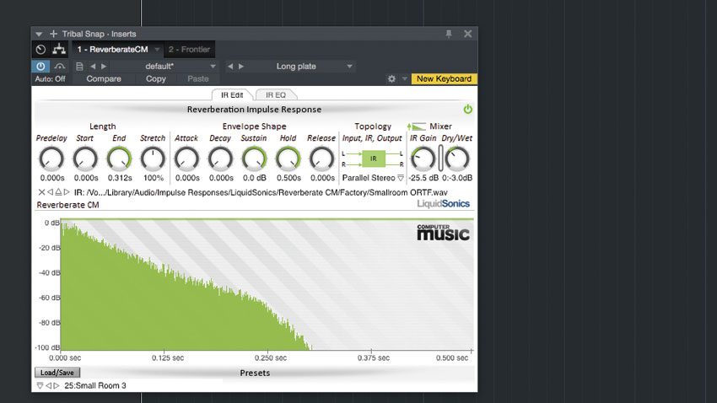Step to next Long plate program

click(241, 67)
